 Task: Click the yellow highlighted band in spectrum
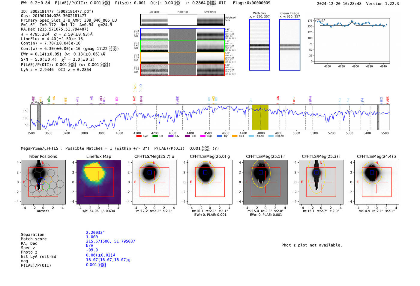point(260,117)
